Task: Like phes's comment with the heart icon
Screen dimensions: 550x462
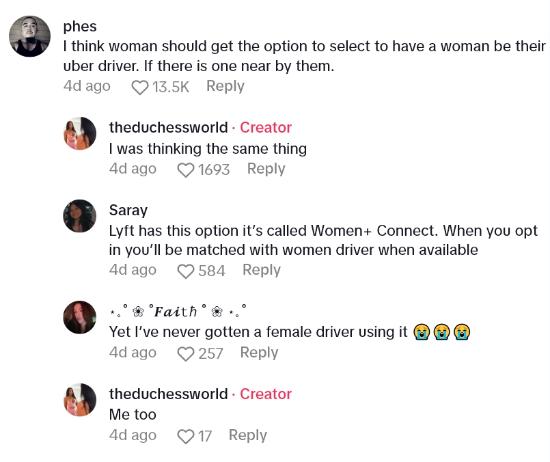Action: click(x=140, y=87)
